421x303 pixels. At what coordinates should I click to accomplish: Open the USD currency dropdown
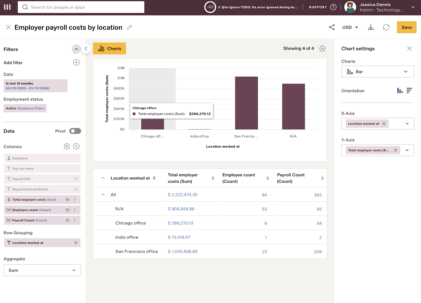(x=350, y=27)
